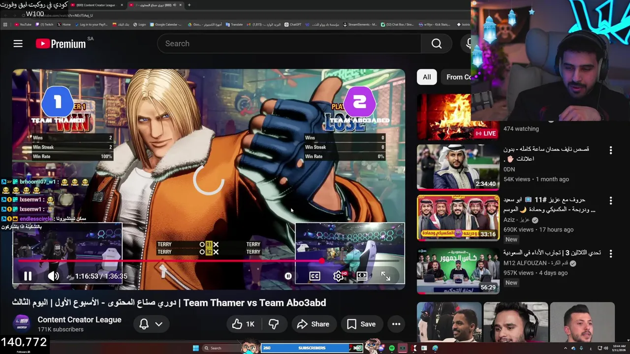Open the YouTube bookmark

pyautogui.click(x=23, y=25)
